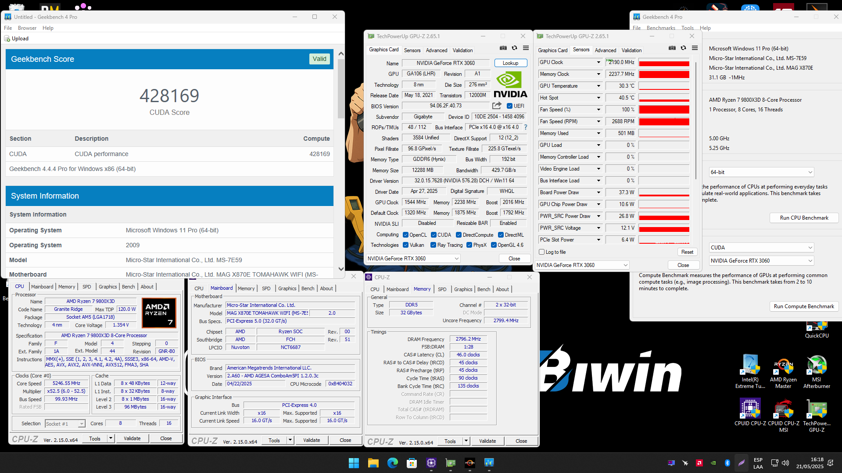Toggle the PhysX checkbox
842x473 pixels.
click(469, 245)
